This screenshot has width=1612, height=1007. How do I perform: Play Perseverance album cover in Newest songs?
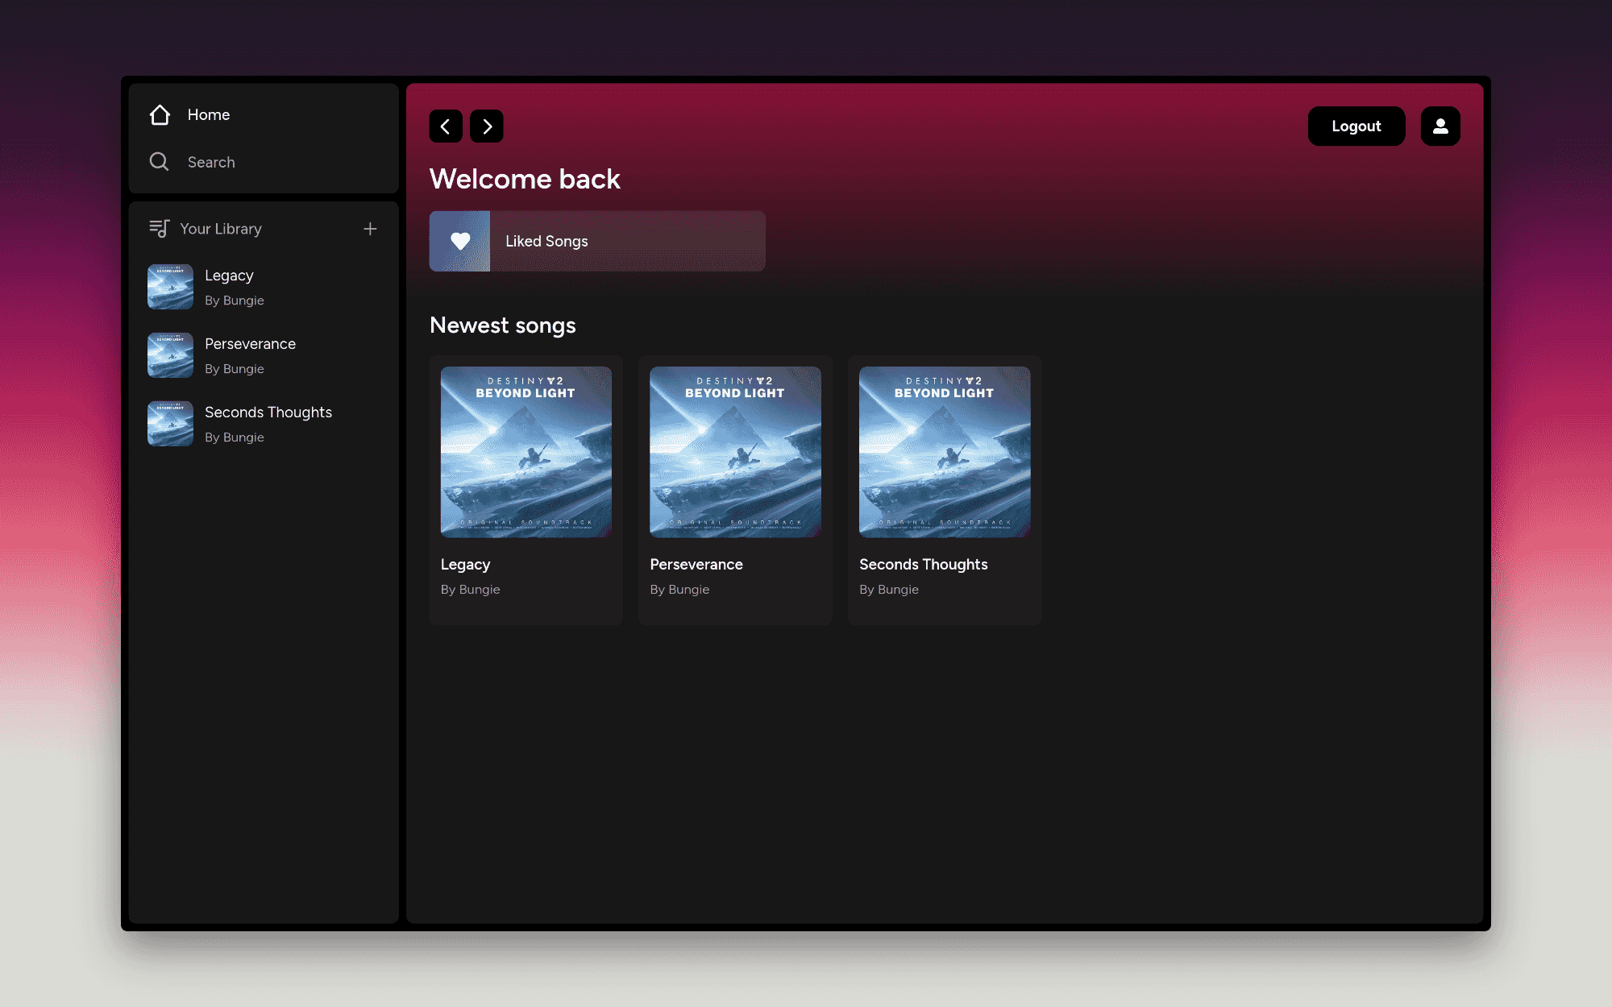[735, 452]
